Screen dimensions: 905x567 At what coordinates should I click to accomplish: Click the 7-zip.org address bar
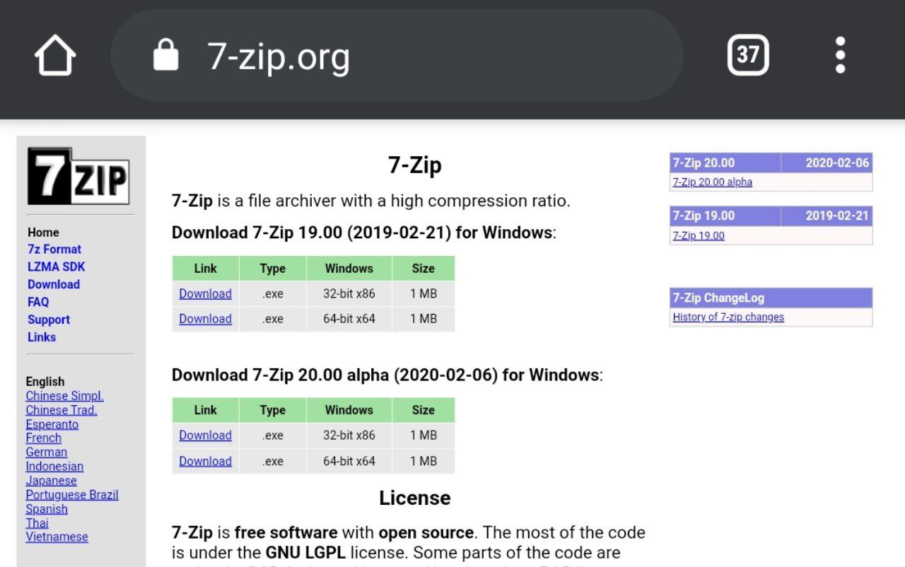tap(397, 55)
